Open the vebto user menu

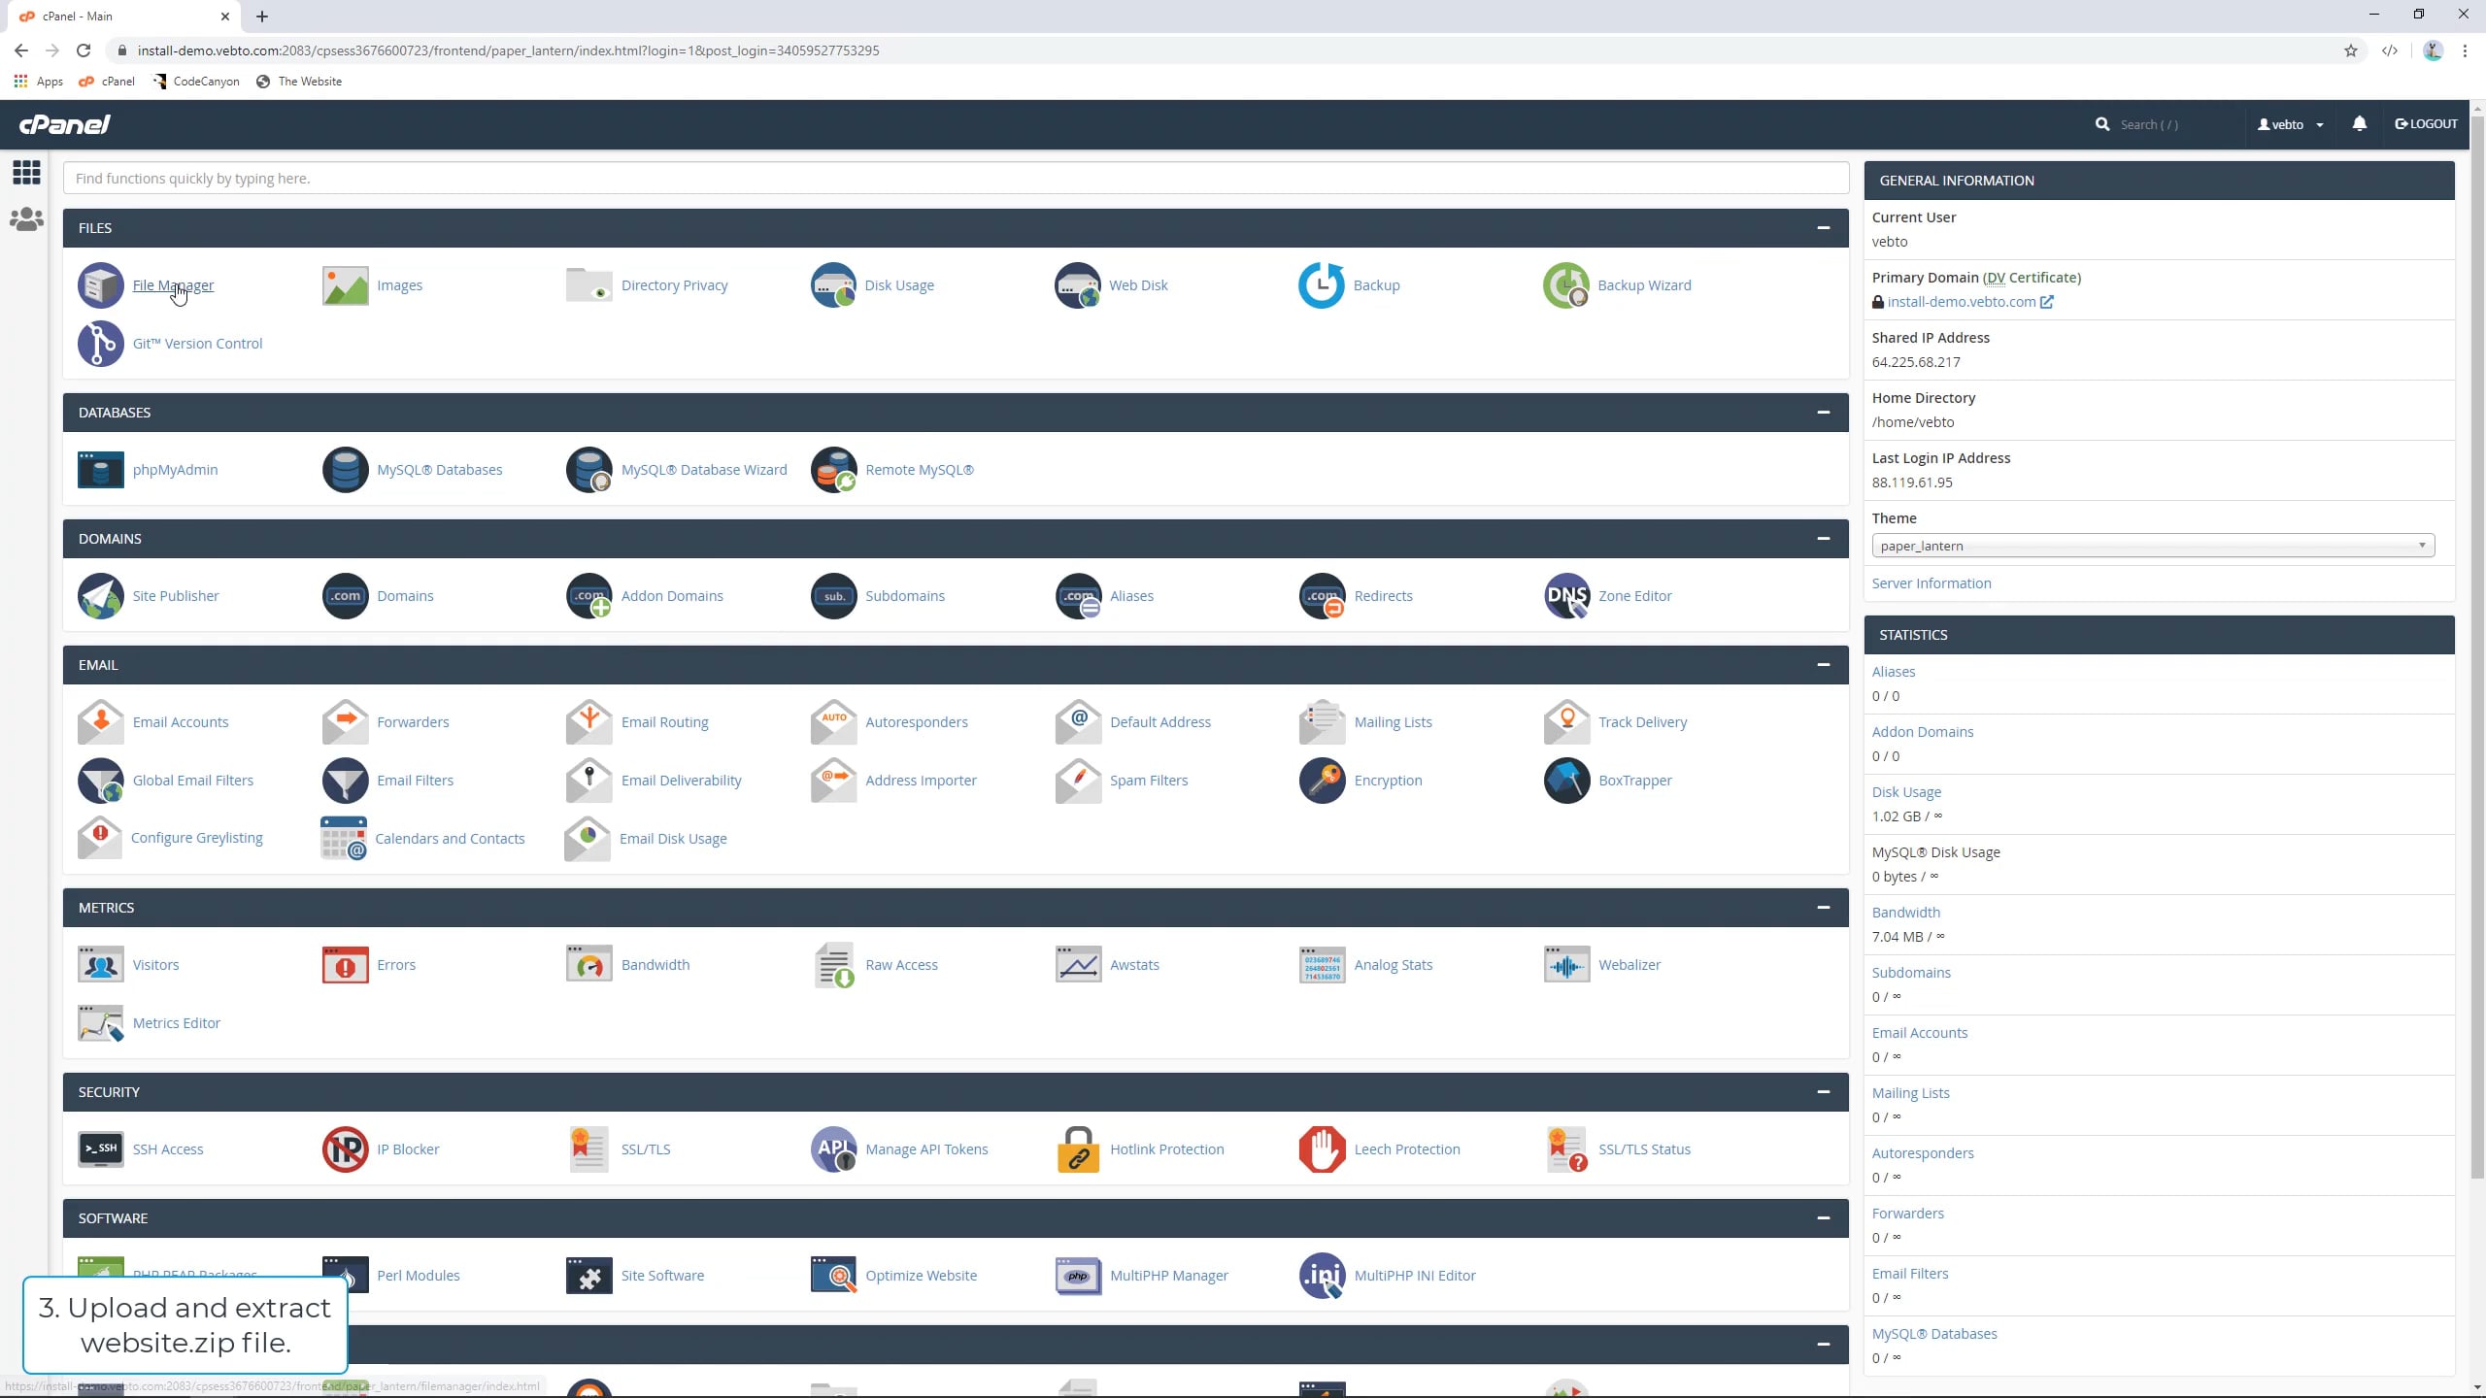(x=2290, y=124)
